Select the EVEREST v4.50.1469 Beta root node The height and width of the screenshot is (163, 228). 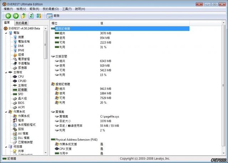pyautogui.click(x=24, y=28)
